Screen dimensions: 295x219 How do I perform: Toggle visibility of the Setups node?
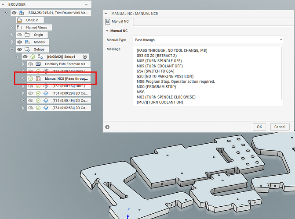point(19,49)
